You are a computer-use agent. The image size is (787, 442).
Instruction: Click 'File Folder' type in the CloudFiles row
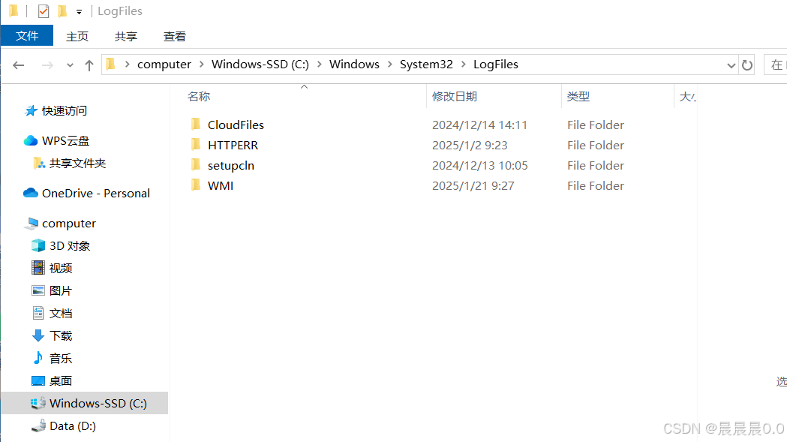pos(596,125)
